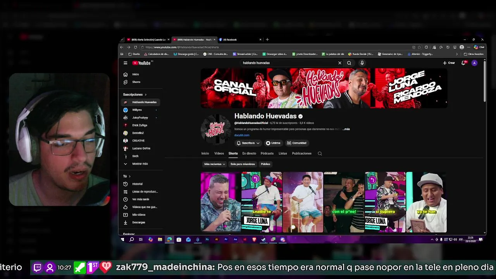Clear the search box with the X
Viewport: 496px width, 279px height.
click(340, 63)
